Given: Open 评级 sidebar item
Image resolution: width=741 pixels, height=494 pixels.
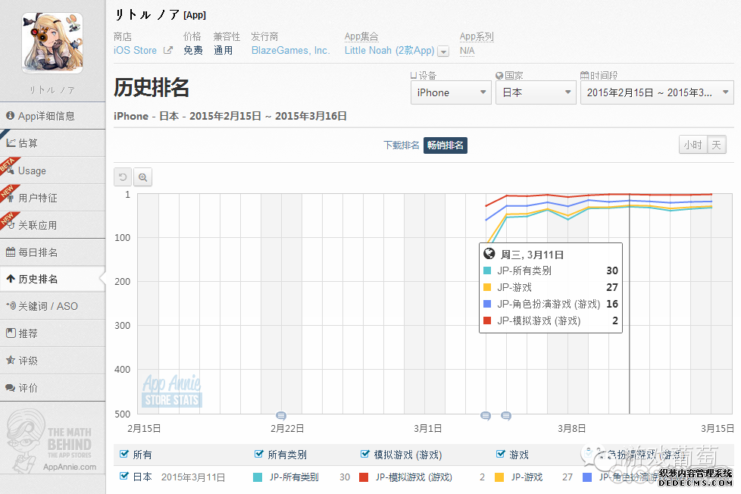Looking at the screenshot, I should click(52, 361).
